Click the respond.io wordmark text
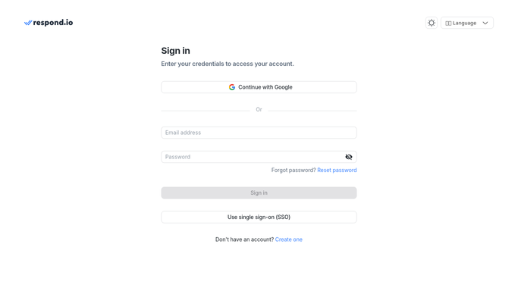 pyautogui.click(x=53, y=23)
